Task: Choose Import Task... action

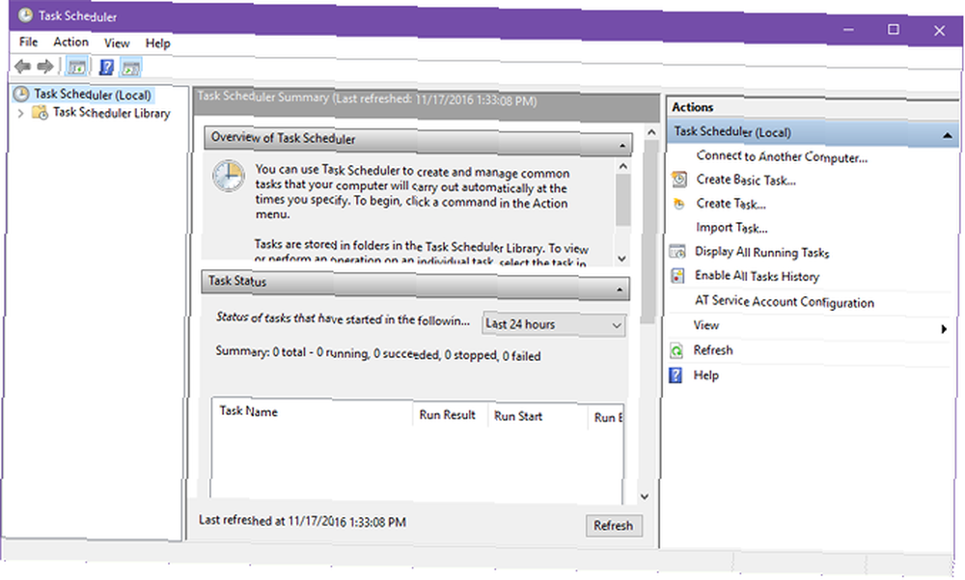Action: pyautogui.click(x=731, y=228)
